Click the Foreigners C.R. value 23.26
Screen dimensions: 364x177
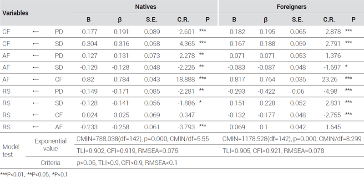pyautogui.click(x=332, y=80)
